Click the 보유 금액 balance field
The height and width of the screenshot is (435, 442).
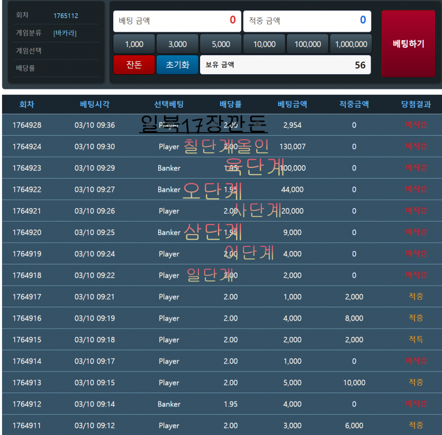point(285,65)
